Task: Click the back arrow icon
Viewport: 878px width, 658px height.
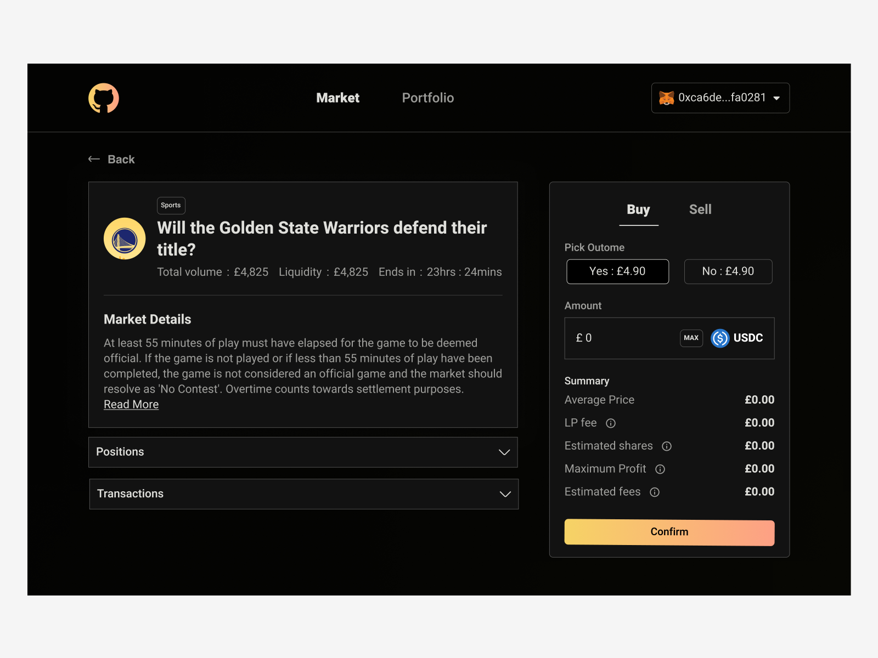Action: pyautogui.click(x=94, y=158)
